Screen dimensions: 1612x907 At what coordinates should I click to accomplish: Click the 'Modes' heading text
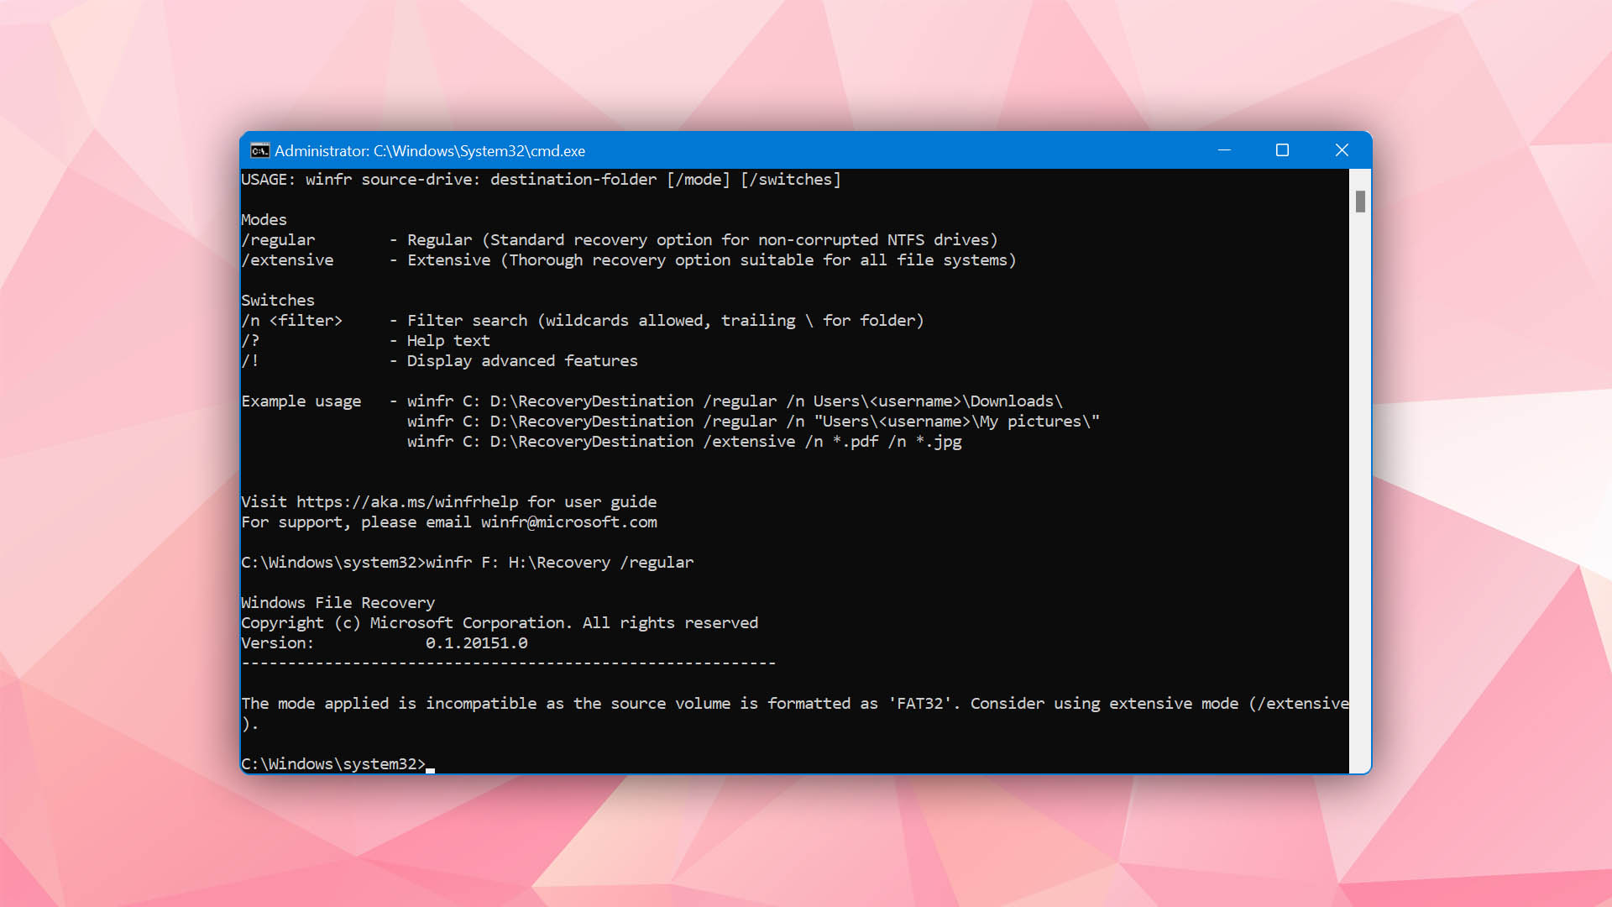(x=264, y=220)
